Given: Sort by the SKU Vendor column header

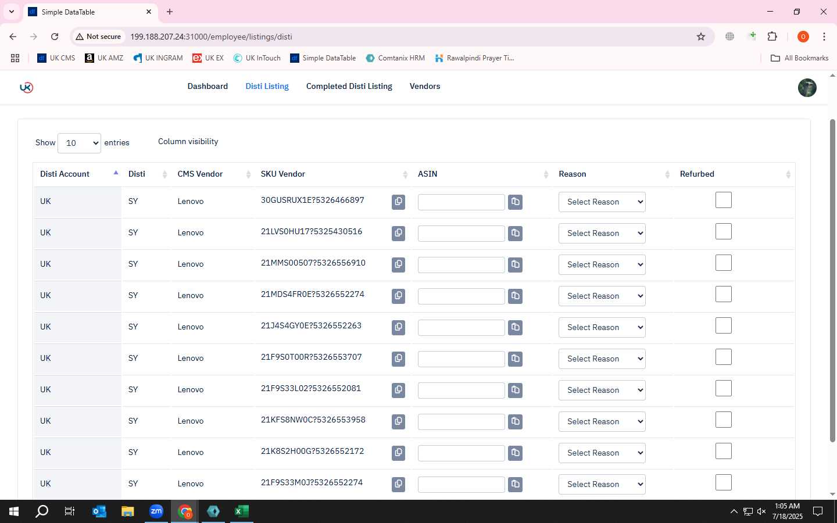Looking at the screenshot, I should pyautogui.click(x=333, y=174).
